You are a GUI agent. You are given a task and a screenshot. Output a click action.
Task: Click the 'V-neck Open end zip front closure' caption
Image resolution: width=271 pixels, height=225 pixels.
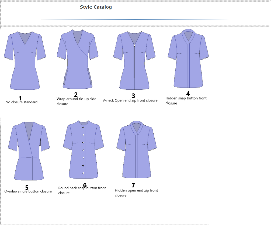(130, 100)
